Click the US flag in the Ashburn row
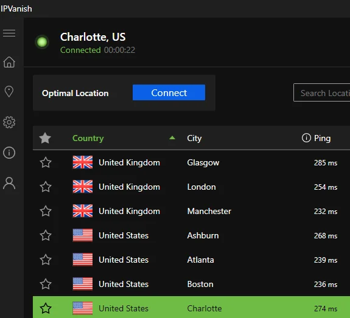This screenshot has width=350, height=318. tap(83, 235)
